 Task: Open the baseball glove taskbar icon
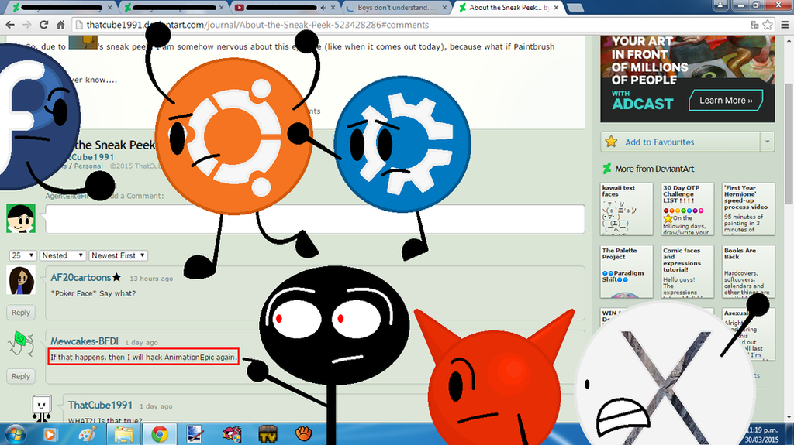(x=303, y=433)
